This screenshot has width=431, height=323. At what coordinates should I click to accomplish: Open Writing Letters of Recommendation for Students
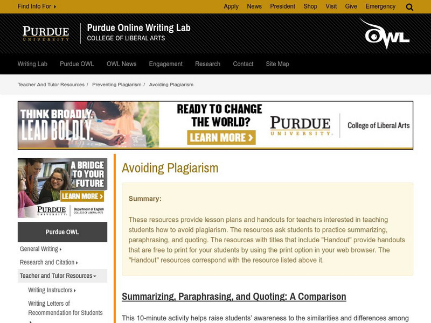tap(65, 308)
